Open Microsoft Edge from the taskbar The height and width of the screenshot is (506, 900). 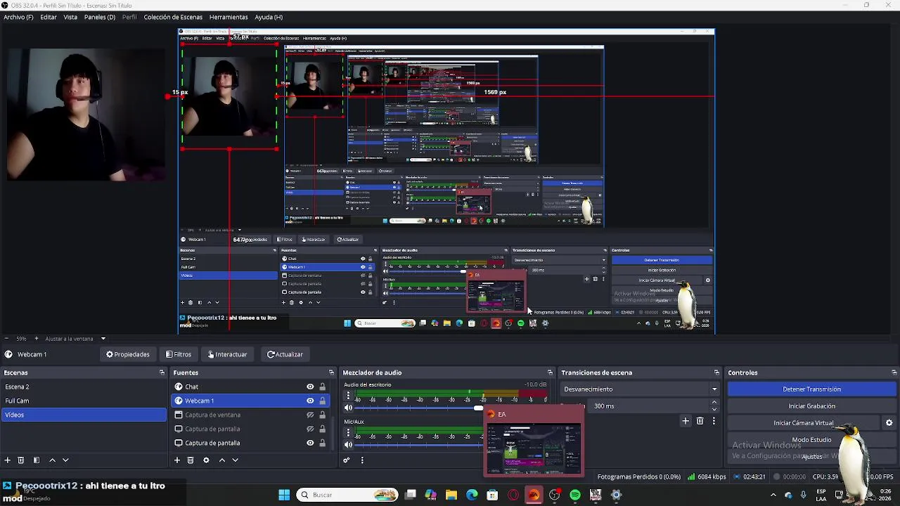[x=472, y=495]
